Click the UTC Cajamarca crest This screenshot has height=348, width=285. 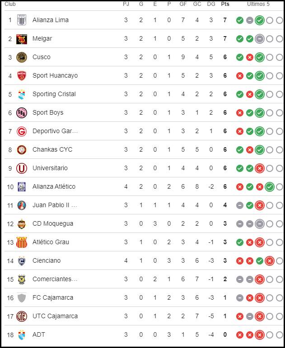[22, 316]
